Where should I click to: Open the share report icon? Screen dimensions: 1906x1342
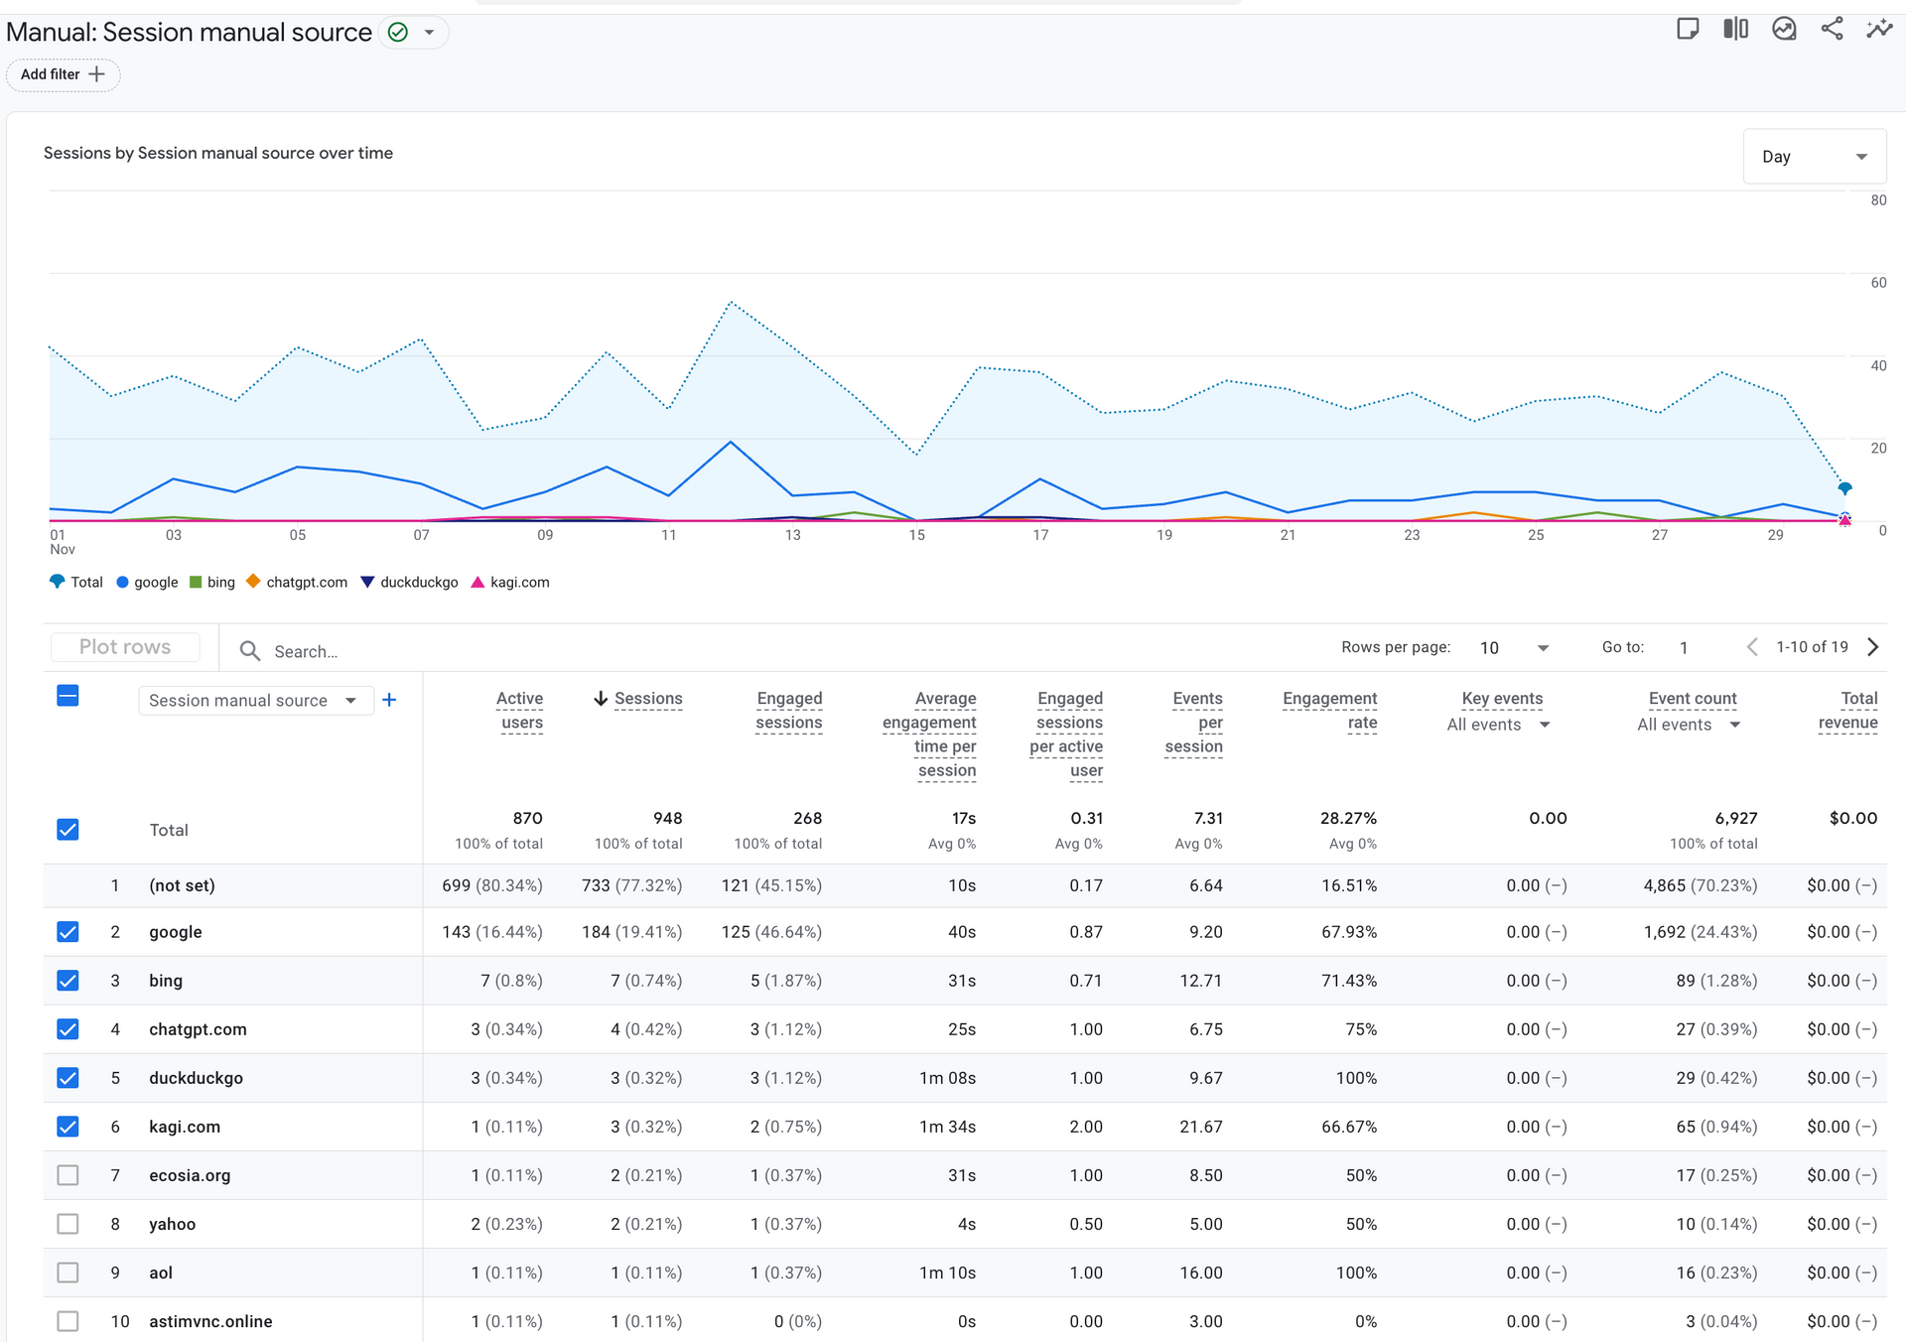pyautogui.click(x=1832, y=29)
